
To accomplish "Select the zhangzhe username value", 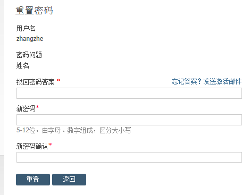I will tap(30, 39).
